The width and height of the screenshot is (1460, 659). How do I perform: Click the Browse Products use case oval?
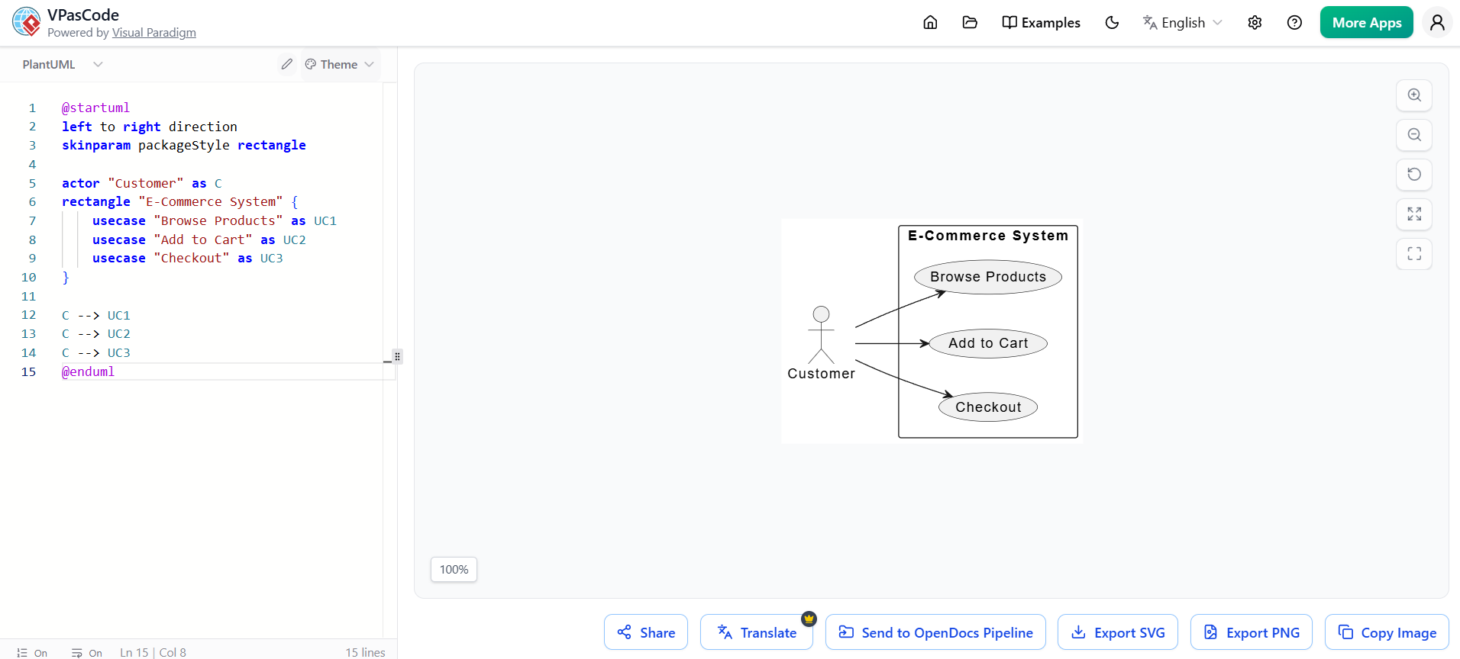click(988, 277)
